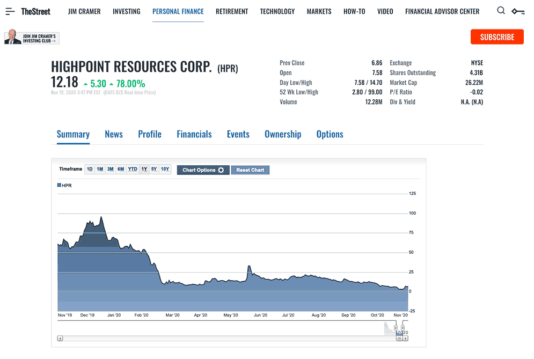Click the chart scrollbar right arrow
Image resolution: width=534 pixels, height=359 pixels.
(405, 338)
